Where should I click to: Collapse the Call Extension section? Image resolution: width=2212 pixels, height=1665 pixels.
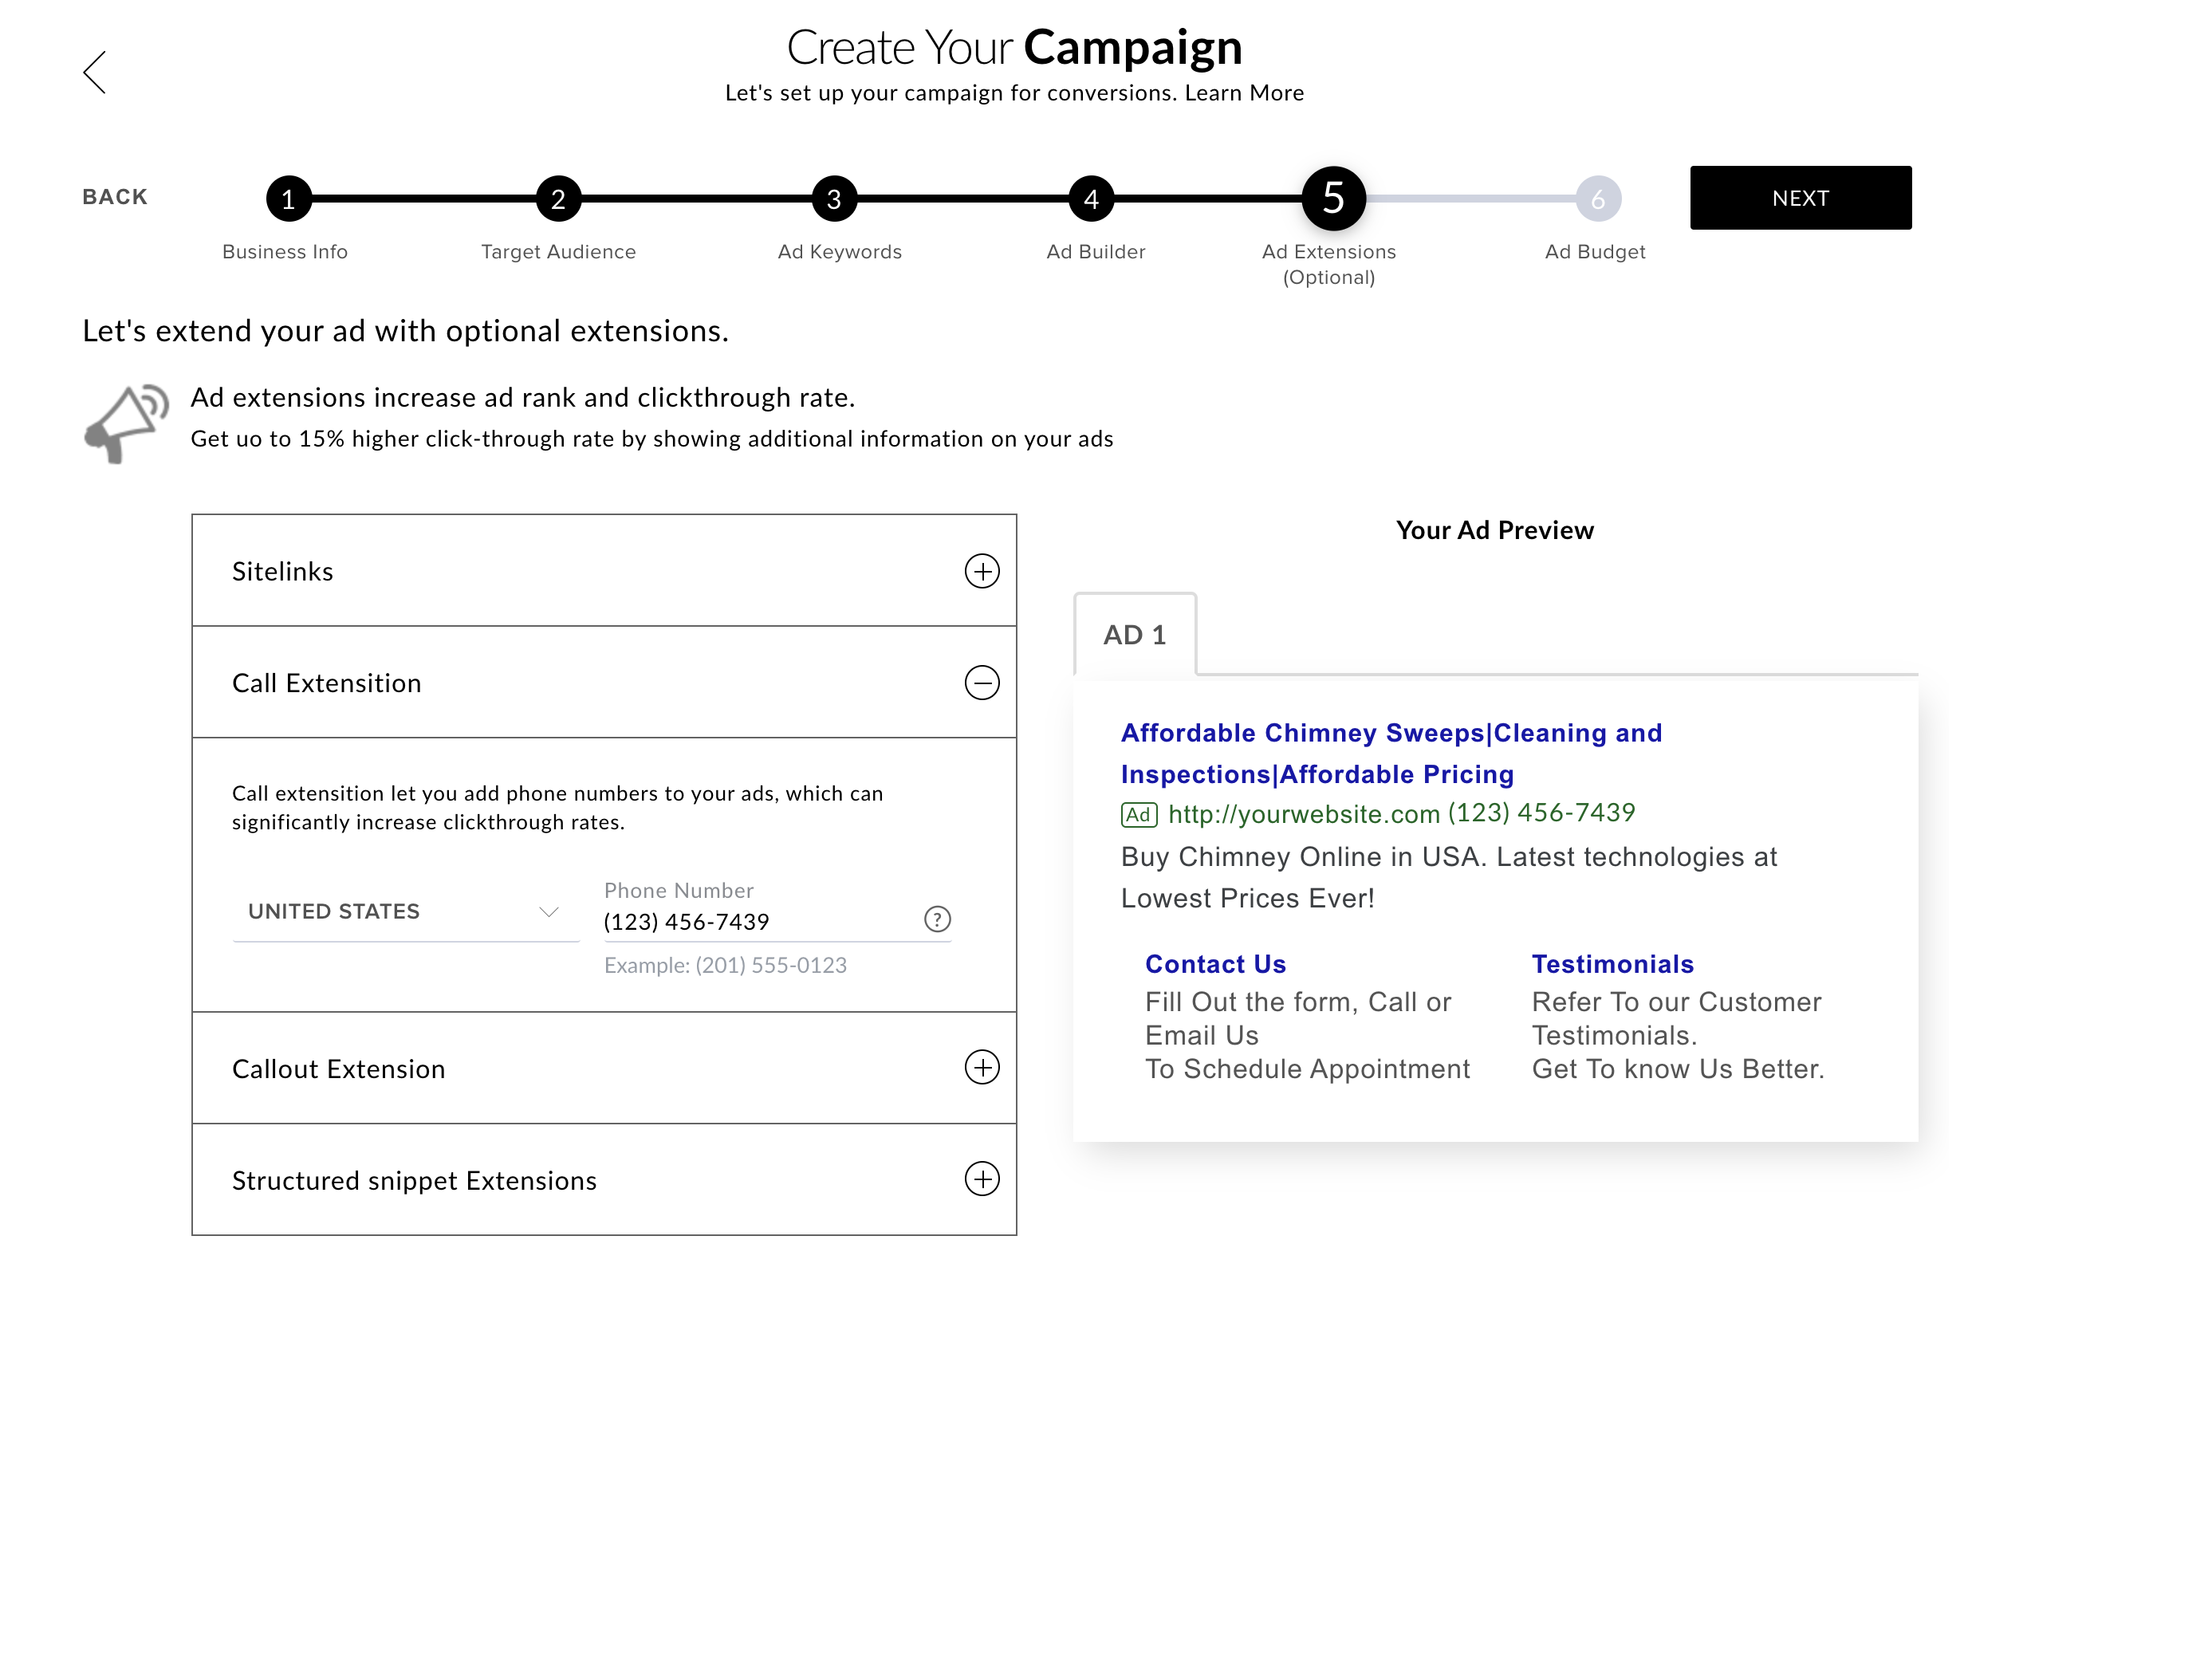click(x=981, y=683)
